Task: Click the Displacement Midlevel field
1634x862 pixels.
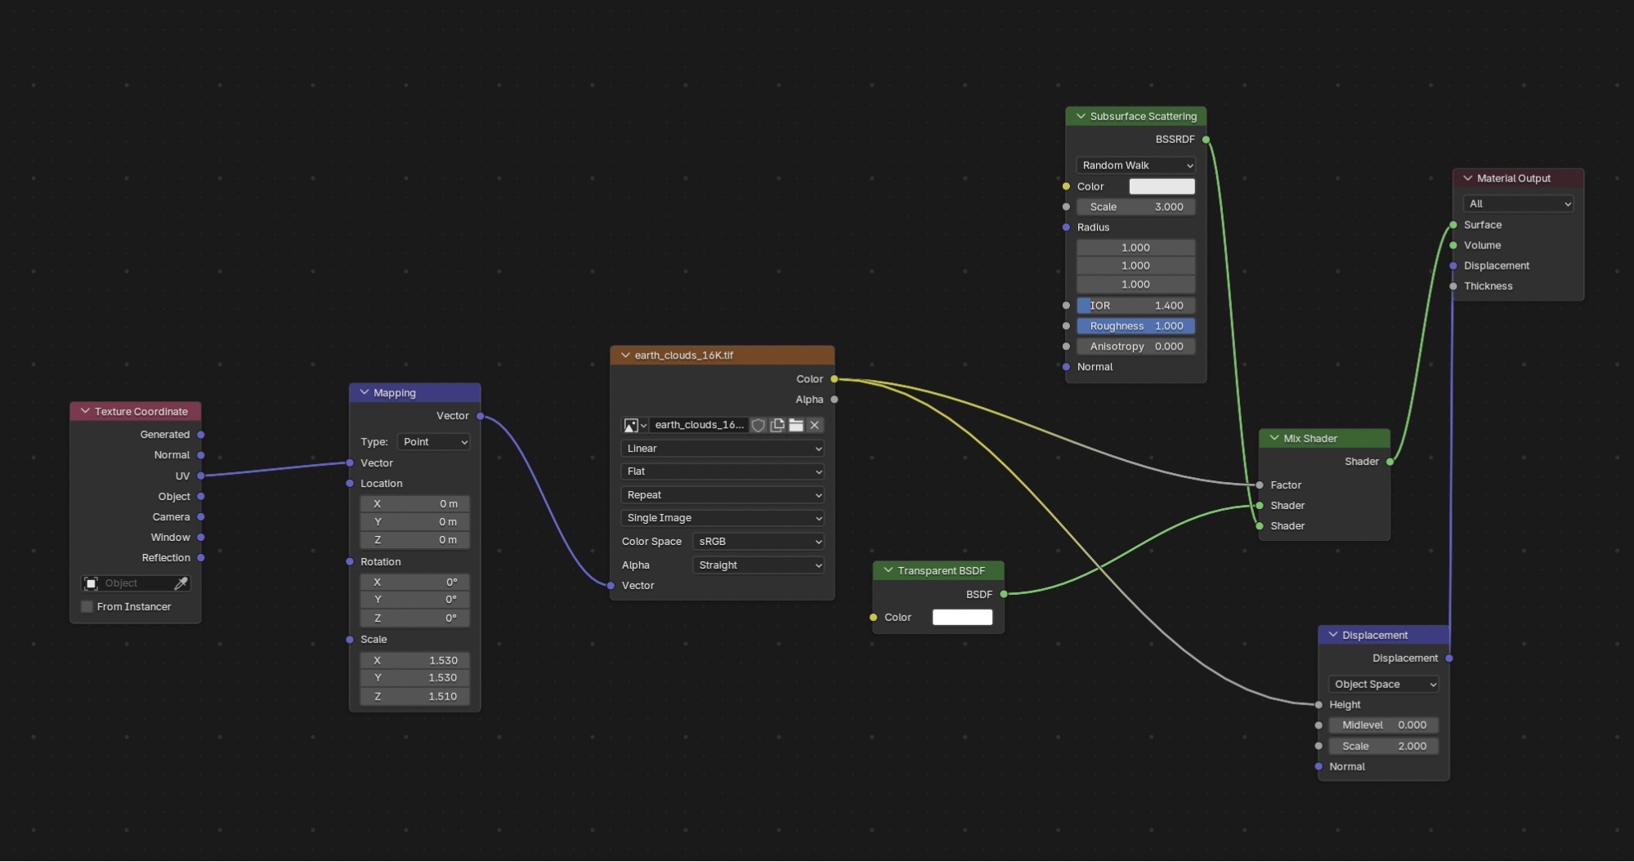Action: click(1383, 726)
